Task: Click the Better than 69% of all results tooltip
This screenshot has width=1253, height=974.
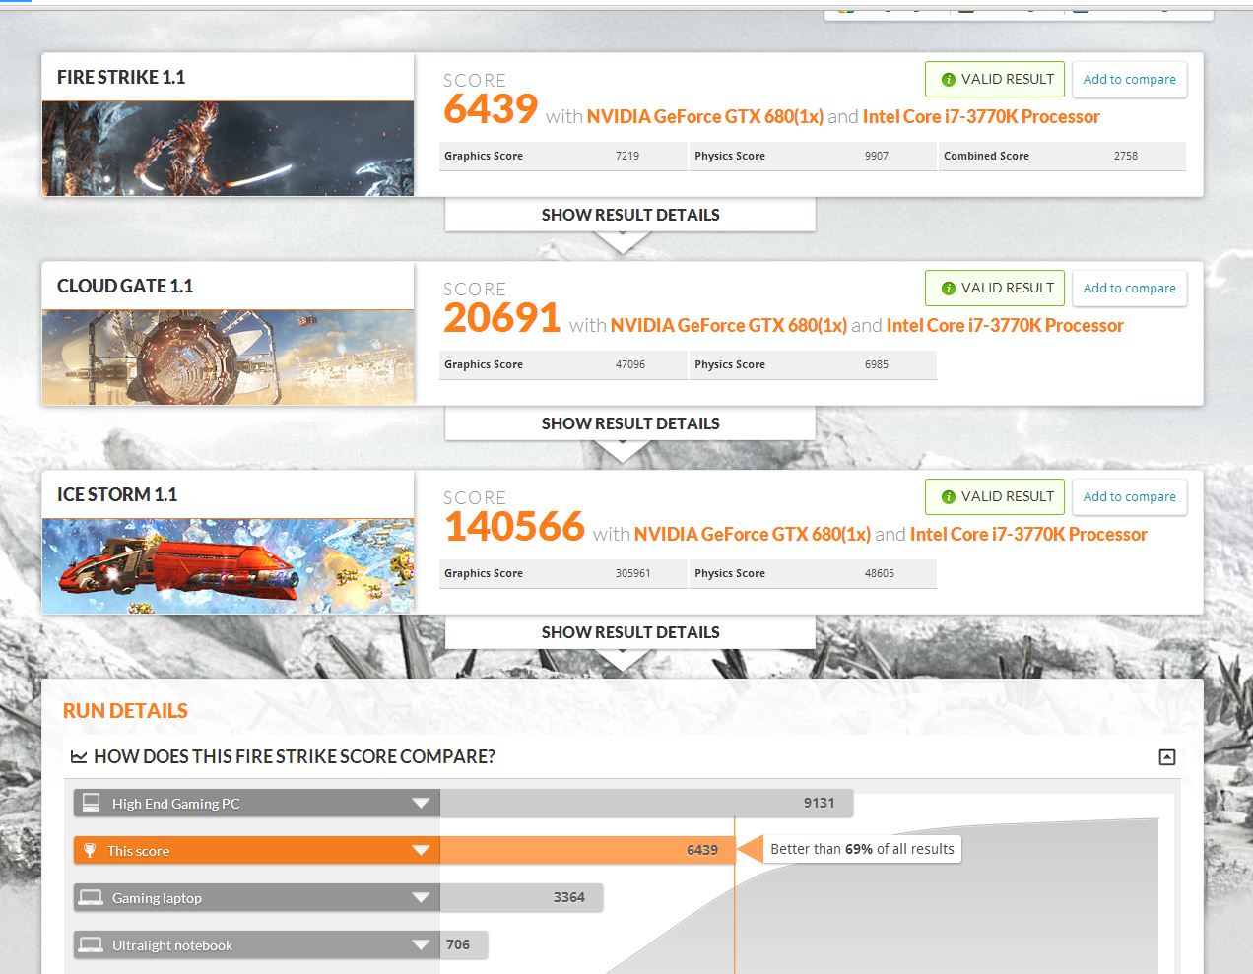Action: (x=862, y=849)
